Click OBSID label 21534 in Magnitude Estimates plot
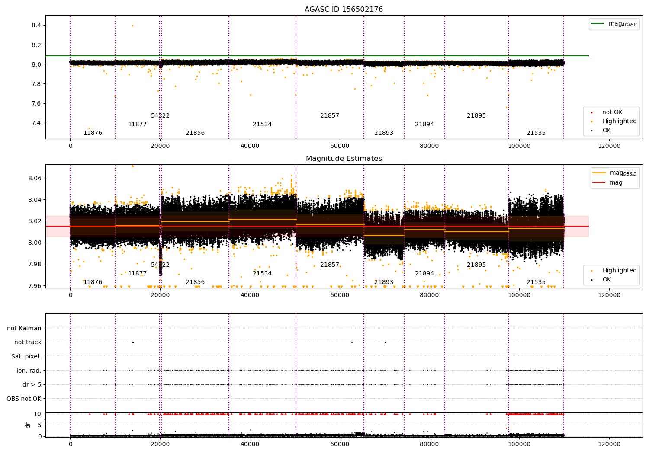This screenshot has width=649, height=454. click(262, 274)
